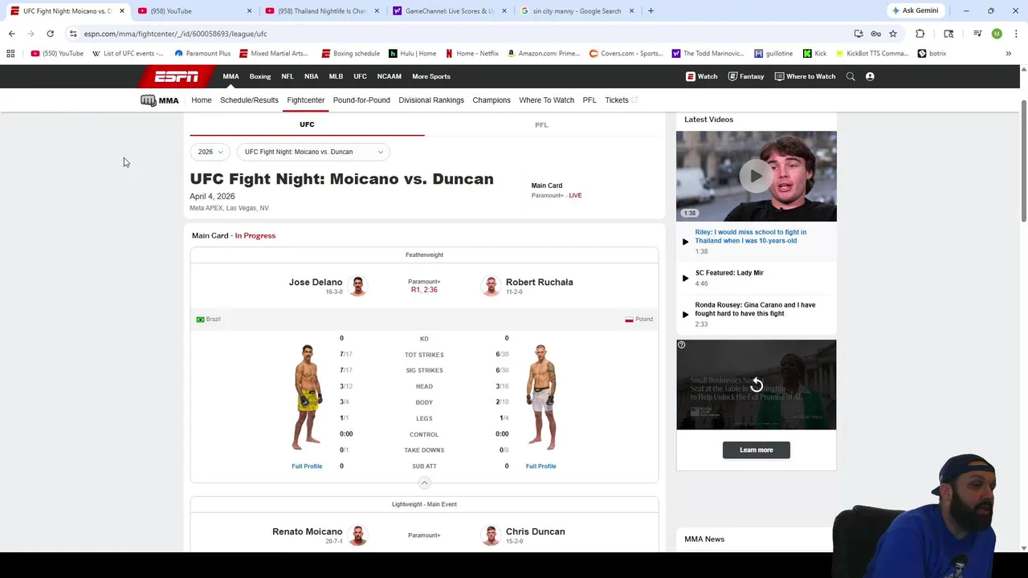
Task: Open ESPN Where to Watch header link
Action: (805, 76)
